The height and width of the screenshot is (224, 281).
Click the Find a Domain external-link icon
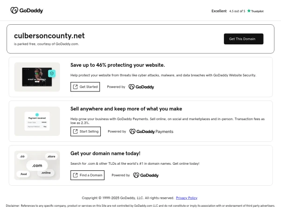(75, 175)
